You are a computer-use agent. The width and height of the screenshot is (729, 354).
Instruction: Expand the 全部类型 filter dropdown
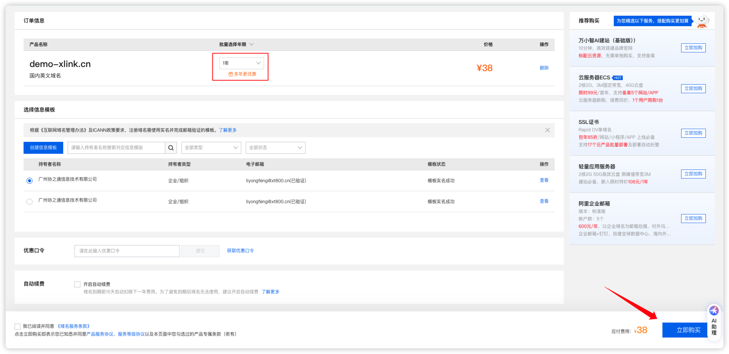tap(211, 148)
